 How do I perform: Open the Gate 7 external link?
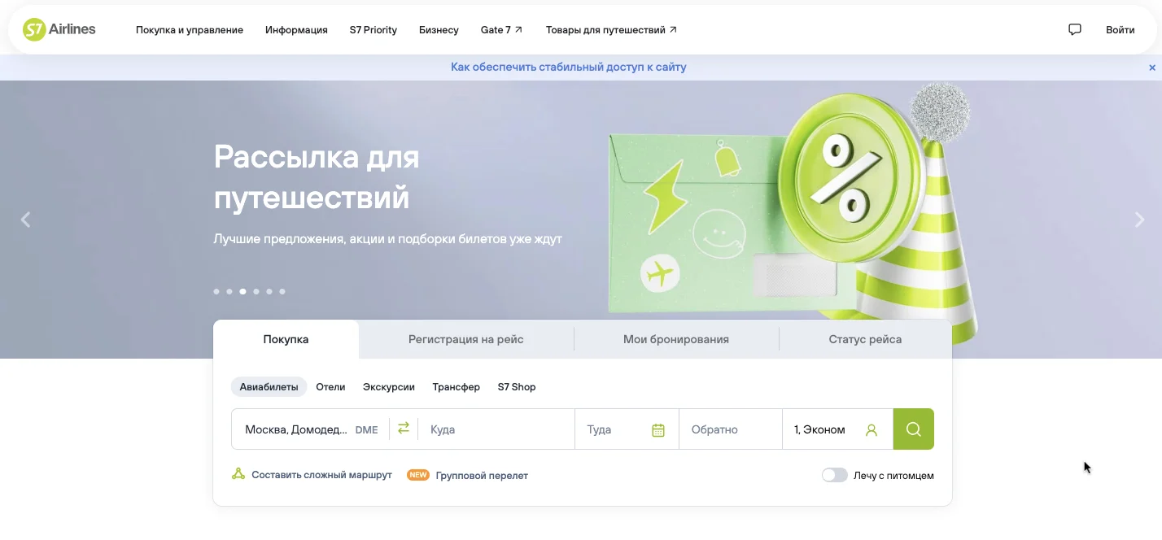click(x=501, y=30)
